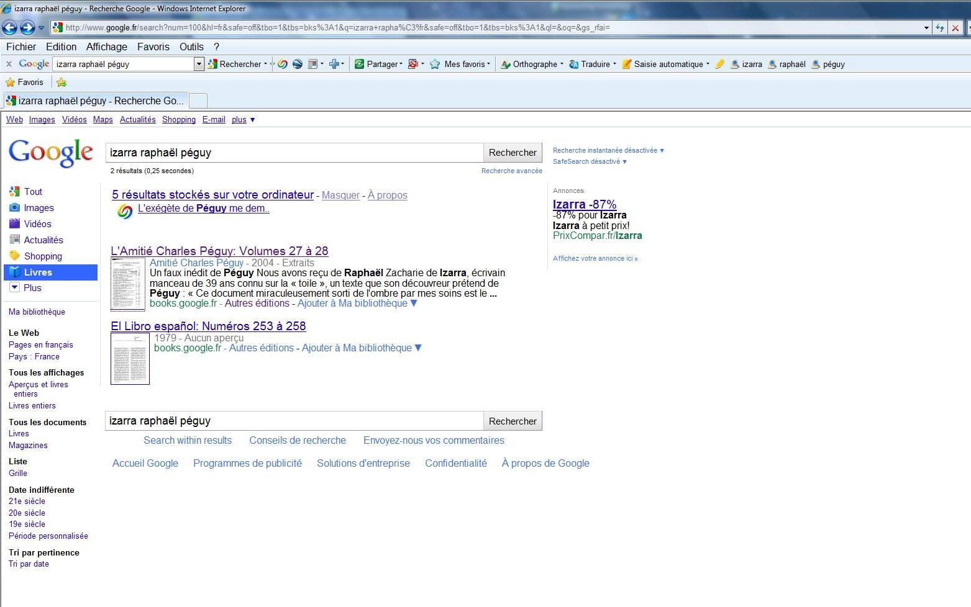Find the word raphaël via toolbar button
The height and width of the screenshot is (607, 971).
pyautogui.click(x=786, y=64)
